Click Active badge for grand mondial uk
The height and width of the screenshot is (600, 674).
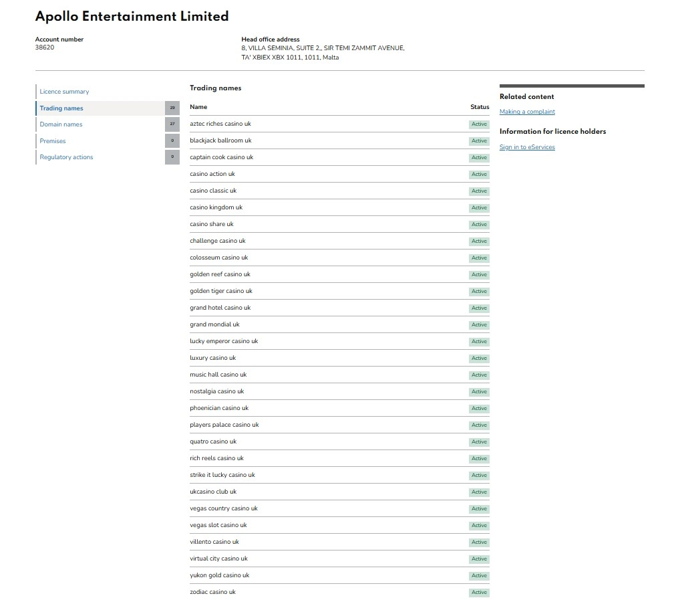tap(479, 325)
